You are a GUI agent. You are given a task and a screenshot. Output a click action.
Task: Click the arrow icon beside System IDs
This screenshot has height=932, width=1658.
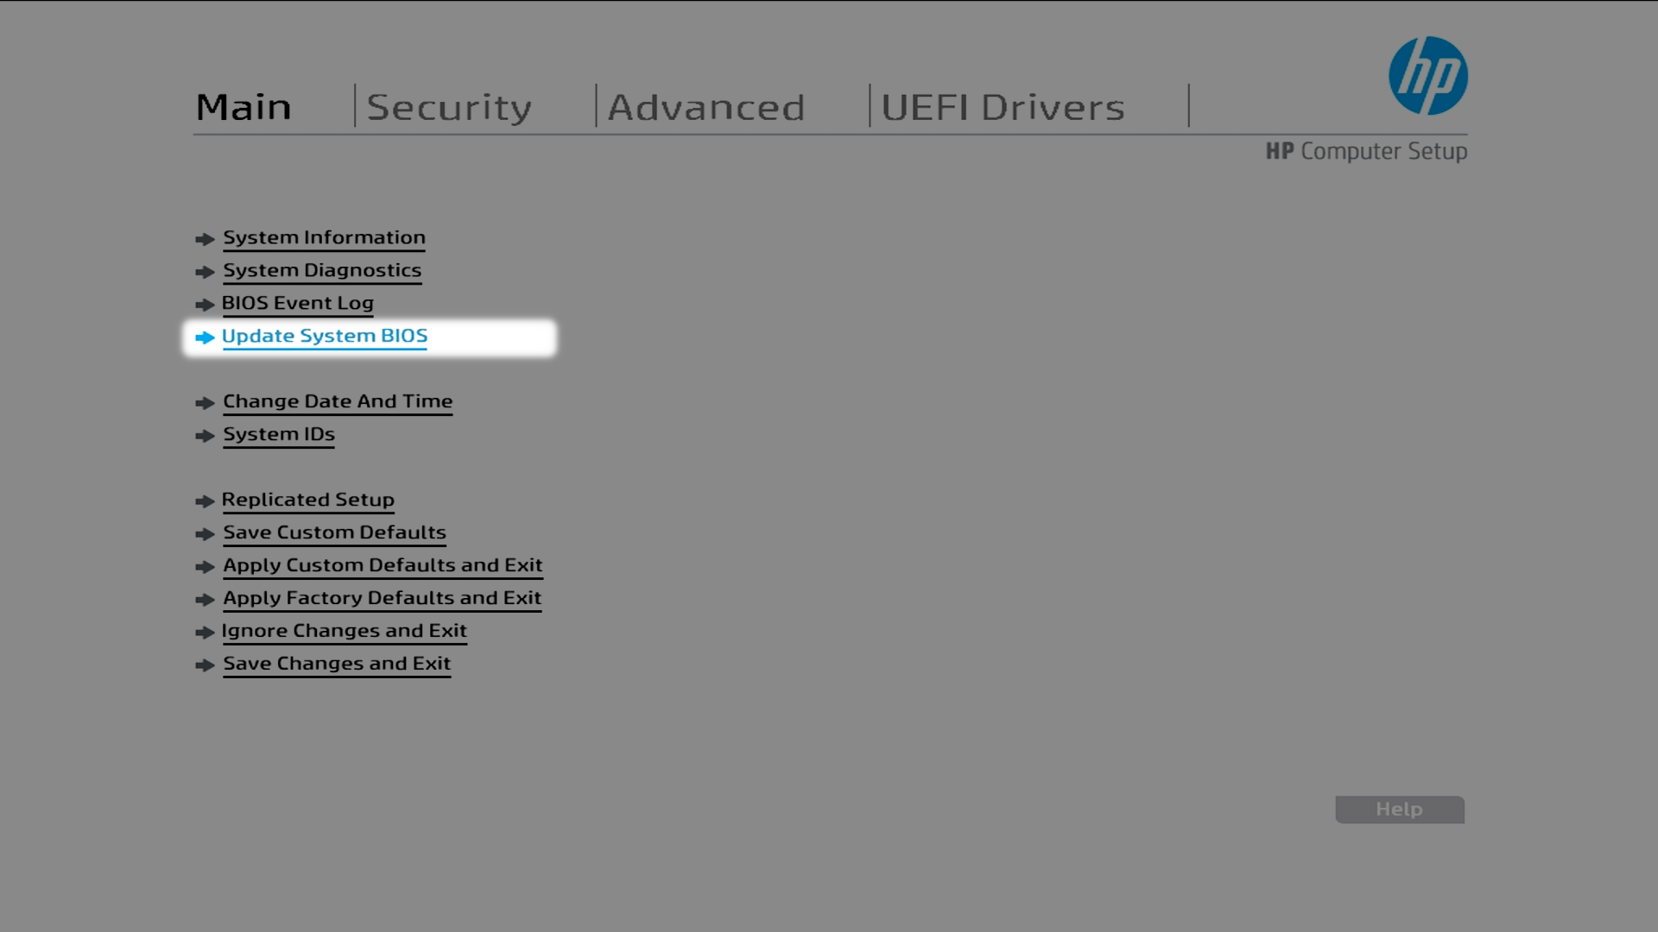(x=206, y=436)
